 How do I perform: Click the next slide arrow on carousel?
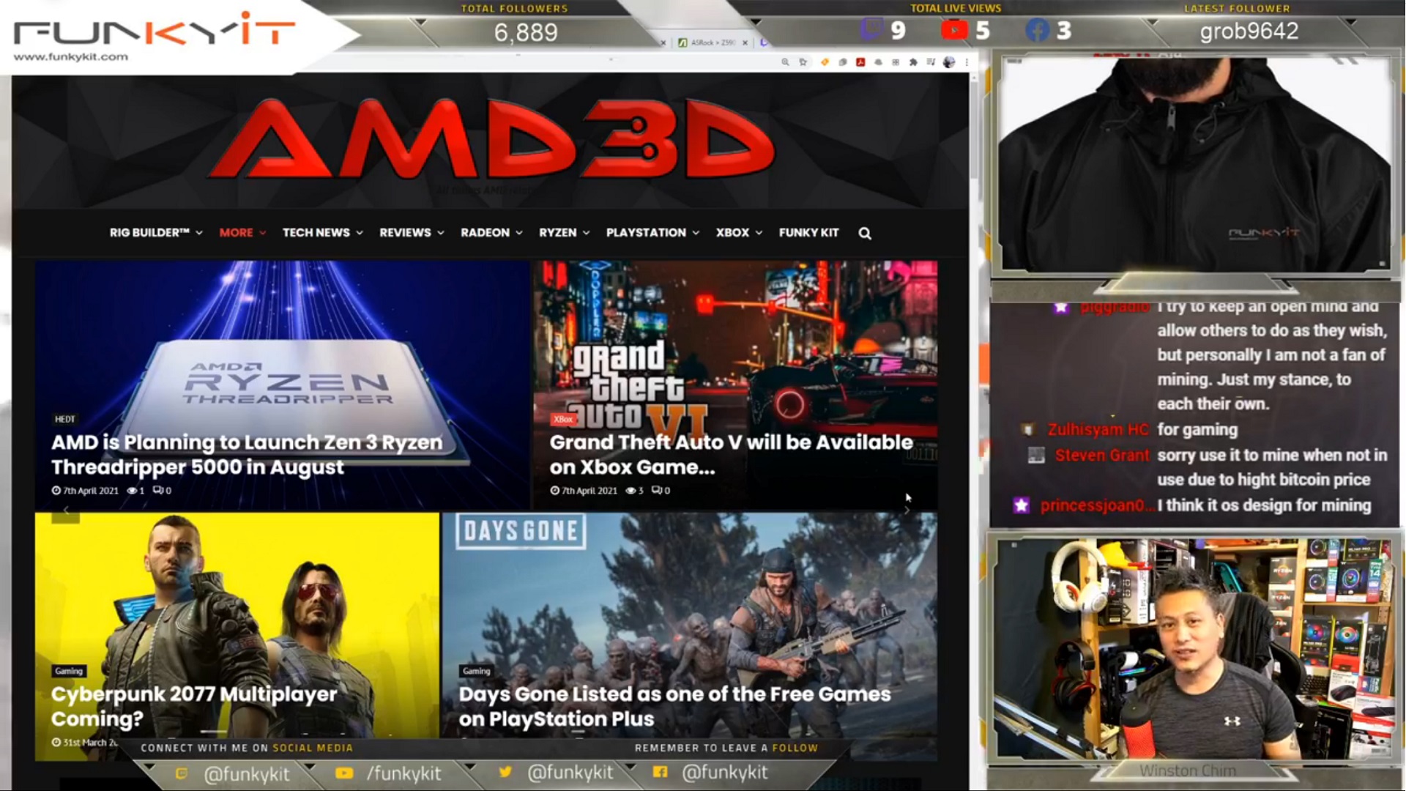[x=907, y=510]
